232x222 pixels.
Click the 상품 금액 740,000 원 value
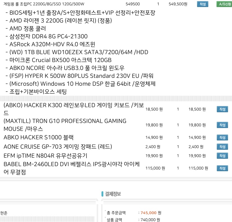(150, 220)
